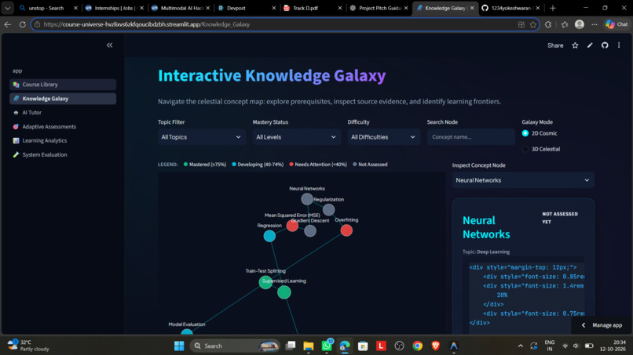This screenshot has width=633, height=355.
Task: Click browser back arrow
Action: point(8,24)
